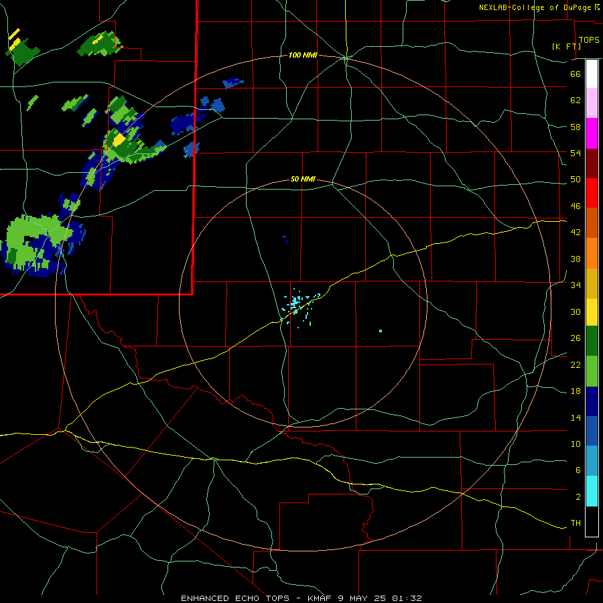
Task: Click the yellow legend swatch
Action: [592, 312]
